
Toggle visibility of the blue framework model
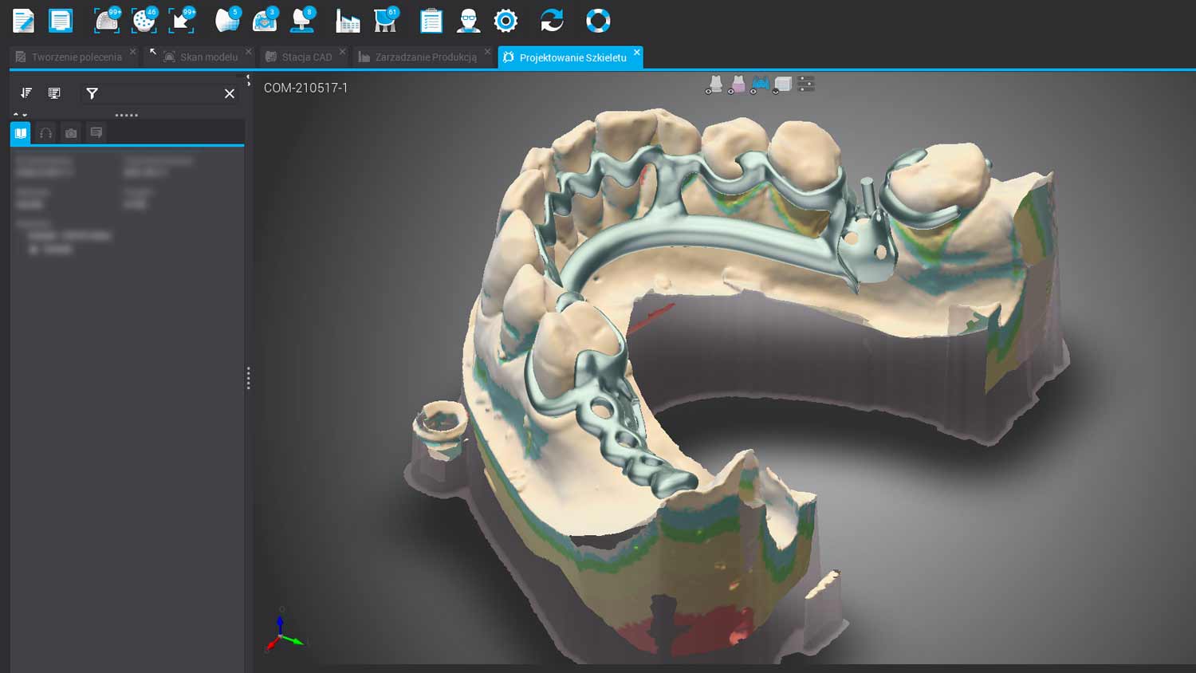(760, 85)
